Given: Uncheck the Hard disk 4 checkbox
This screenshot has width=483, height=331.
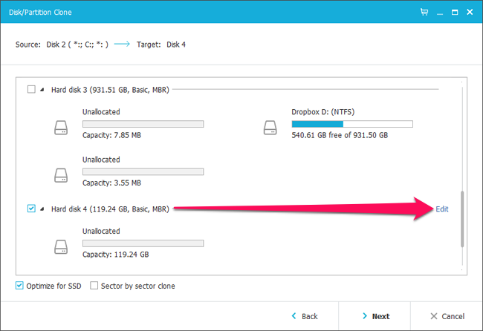Looking at the screenshot, I should point(31,209).
